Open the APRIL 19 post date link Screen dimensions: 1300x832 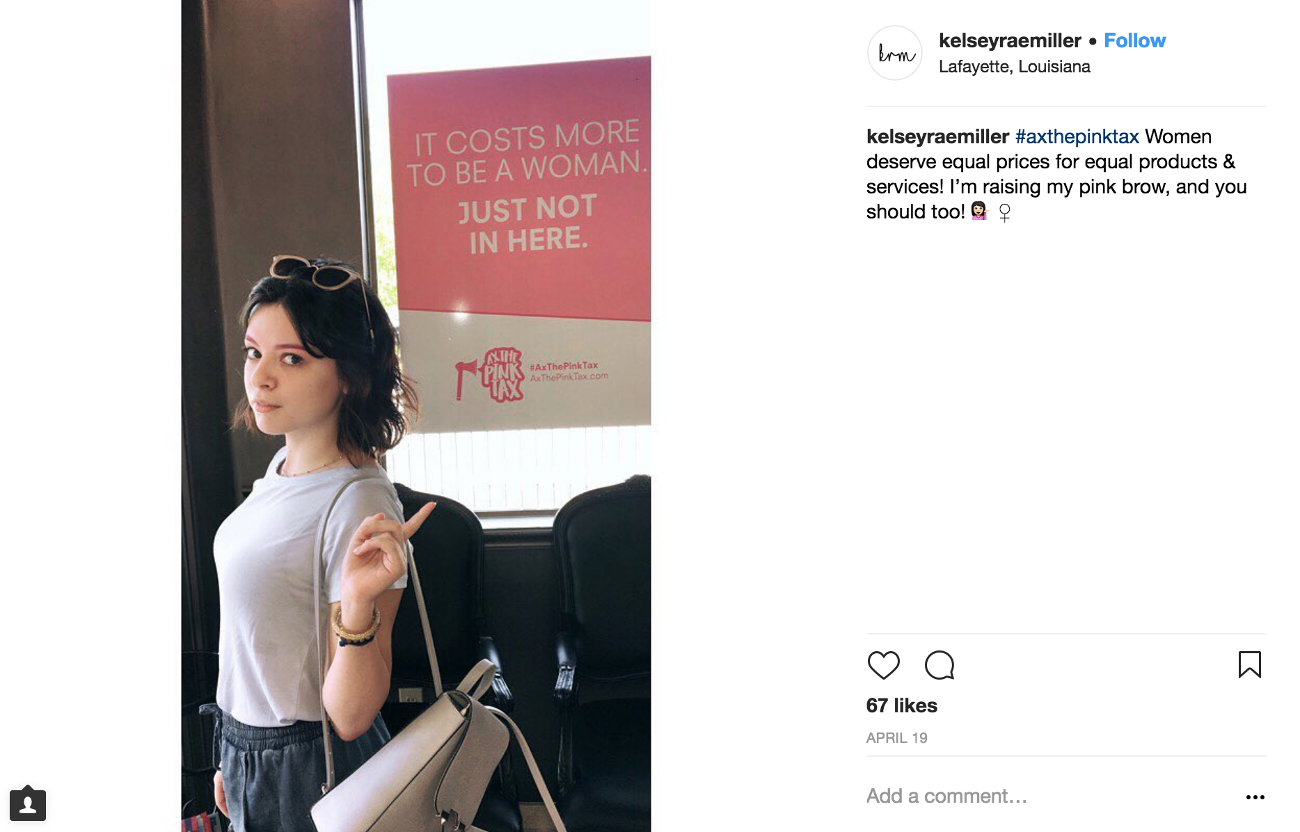click(896, 738)
